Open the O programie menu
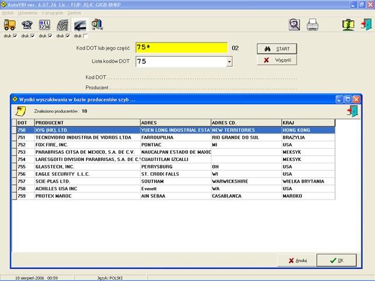Image resolution: width=375 pixels, height=281 pixels. click(52, 13)
